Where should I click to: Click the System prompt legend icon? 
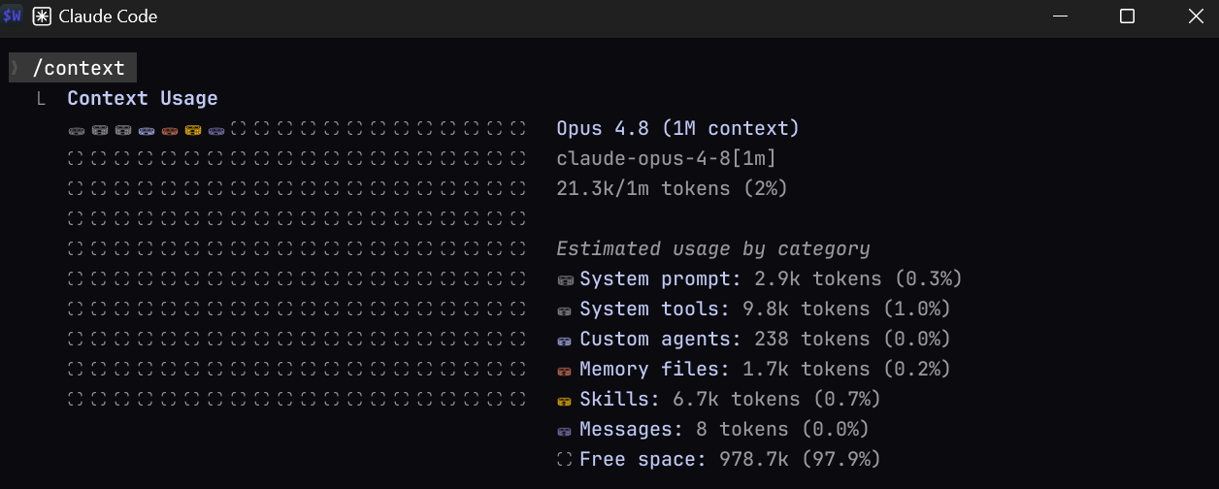pos(565,280)
